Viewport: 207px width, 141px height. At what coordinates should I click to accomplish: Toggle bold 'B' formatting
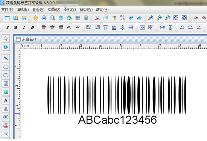tap(16, 27)
